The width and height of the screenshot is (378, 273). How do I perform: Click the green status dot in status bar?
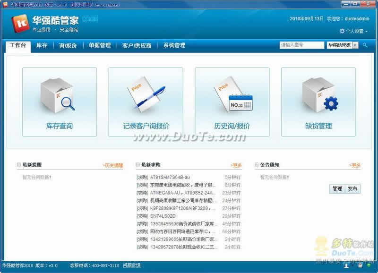369,265
